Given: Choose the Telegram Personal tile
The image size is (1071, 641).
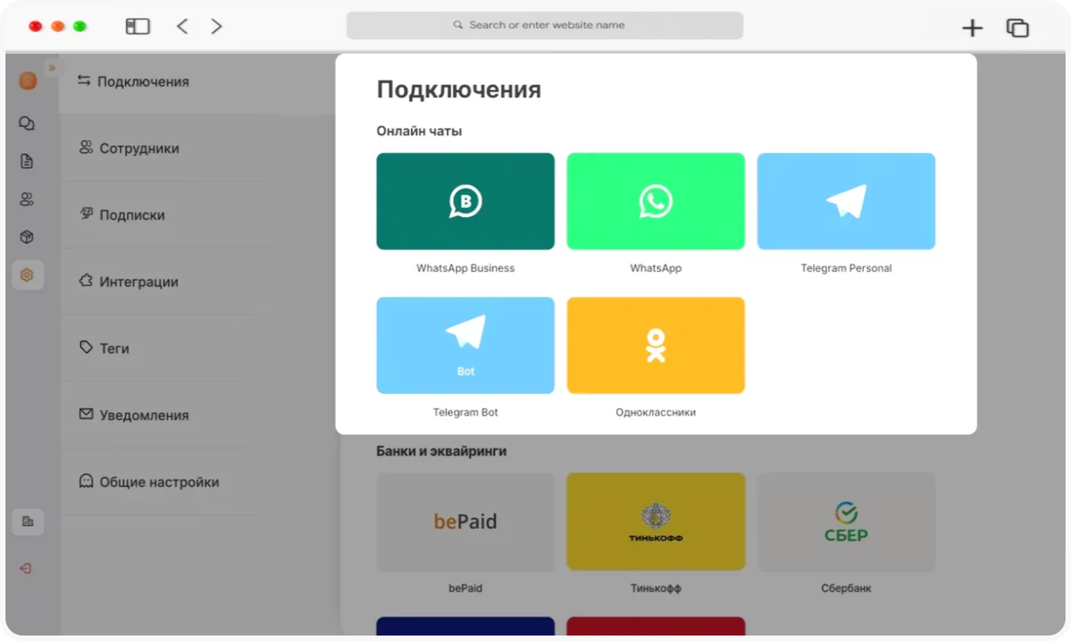Looking at the screenshot, I should (846, 202).
